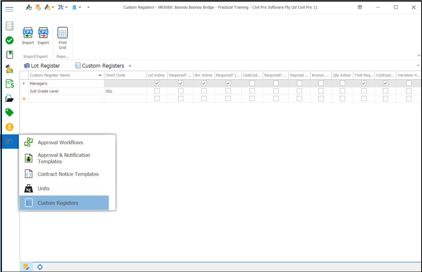Click the green tag sidebar icon
422x272 pixels.
(9, 112)
